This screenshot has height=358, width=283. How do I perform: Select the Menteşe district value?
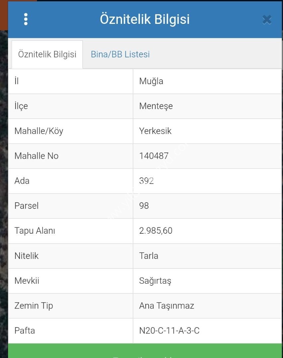pyautogui.click(x=156, y=106)
